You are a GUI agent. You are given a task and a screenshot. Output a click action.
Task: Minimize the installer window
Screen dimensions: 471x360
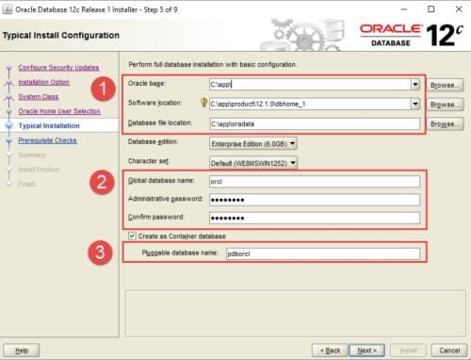point(404,9)
